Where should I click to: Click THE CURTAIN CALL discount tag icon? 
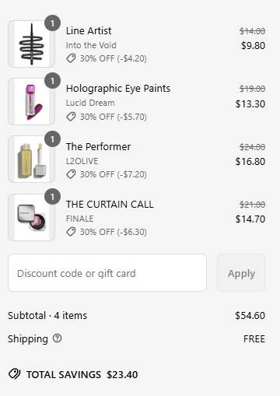pos(71,232)
